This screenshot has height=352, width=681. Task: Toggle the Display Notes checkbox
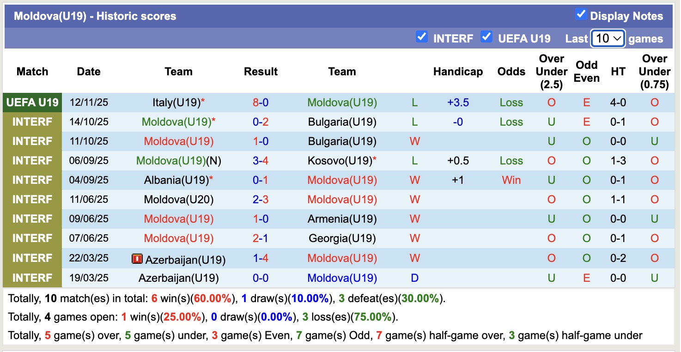tap(581, 14)
